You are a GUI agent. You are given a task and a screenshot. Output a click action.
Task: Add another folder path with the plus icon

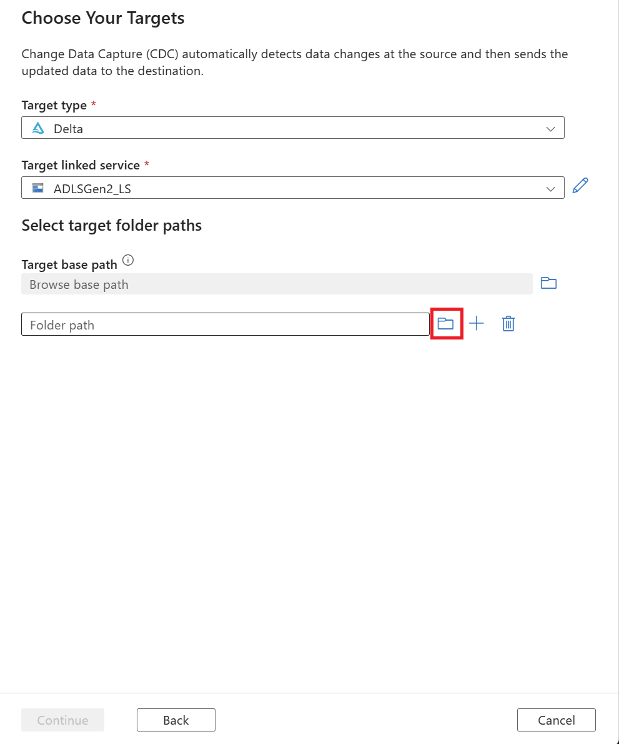pyautogui.click(x=477, y=323)
